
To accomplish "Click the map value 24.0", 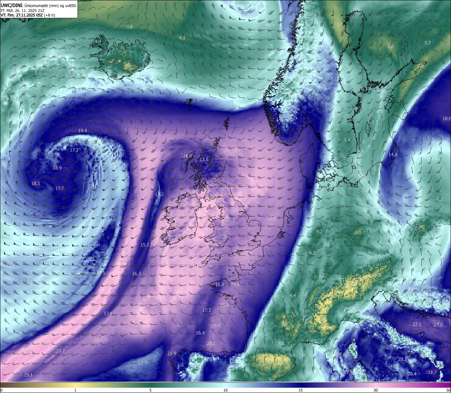I will point(187,156).
